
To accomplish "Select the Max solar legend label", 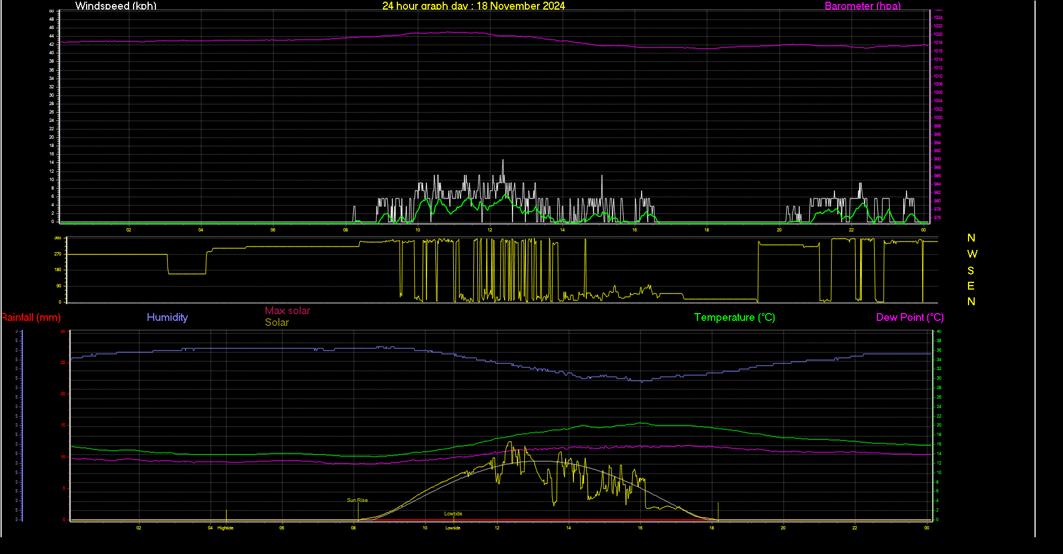I will click(x=287, y=310).
